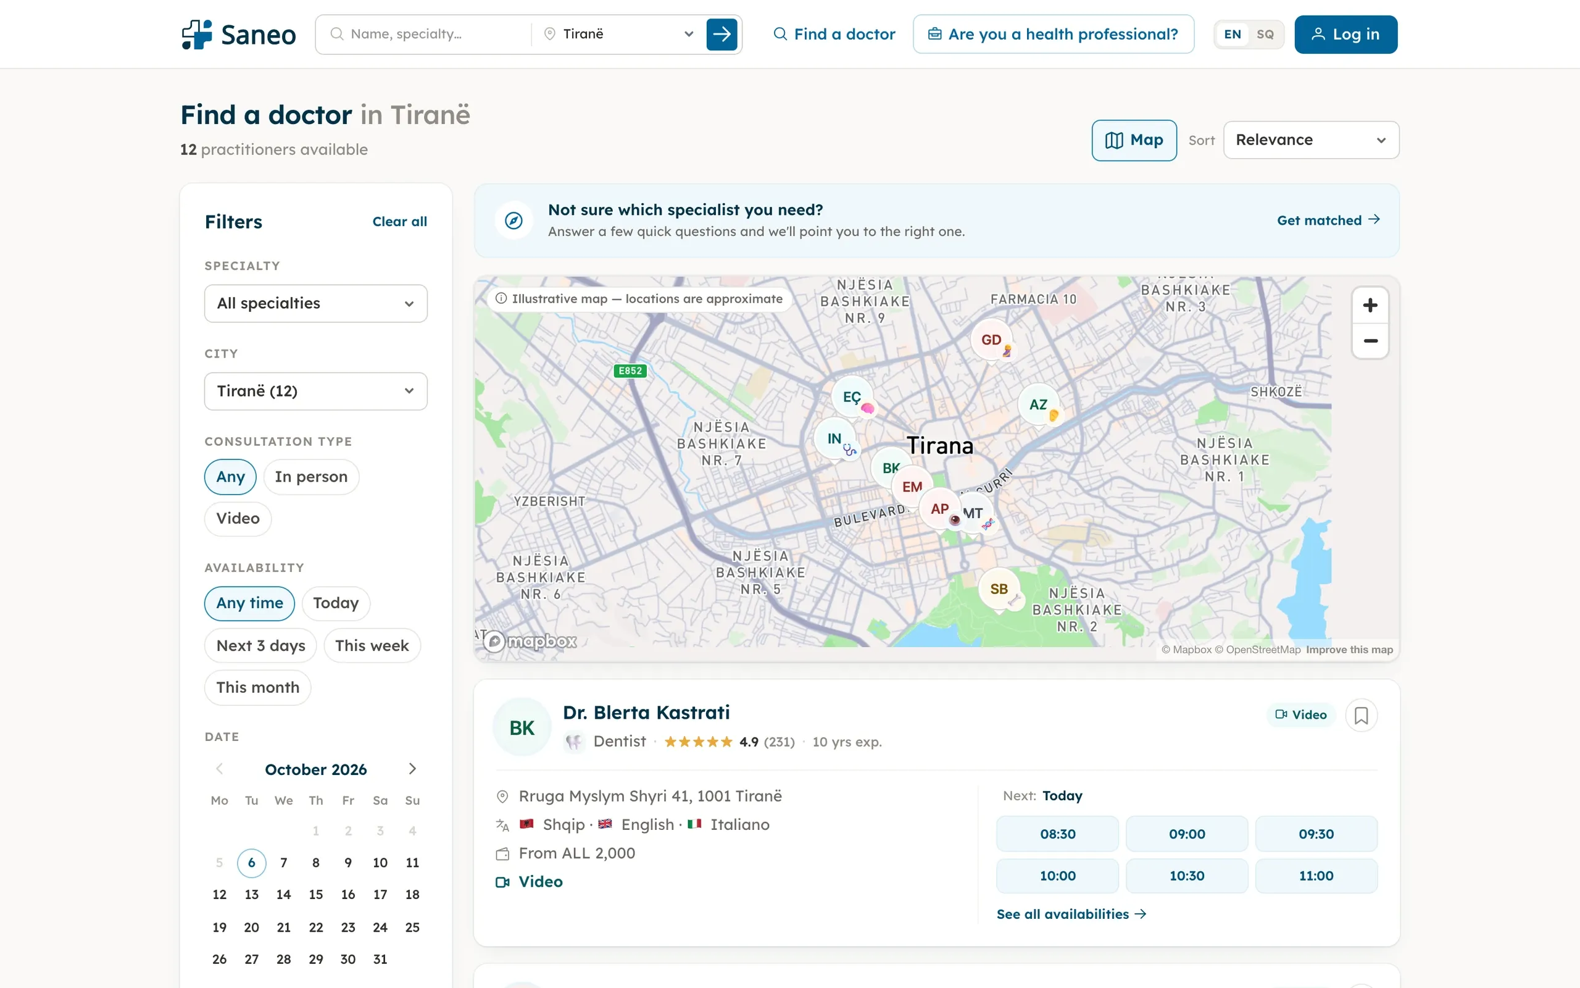The image size is (1580, 988).
Task: Select In person consultation type
Action: click(311, 476)
